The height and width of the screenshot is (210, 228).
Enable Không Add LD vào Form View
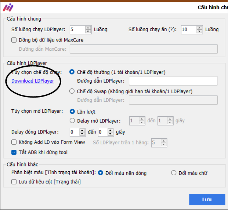(x=14, y=142)
